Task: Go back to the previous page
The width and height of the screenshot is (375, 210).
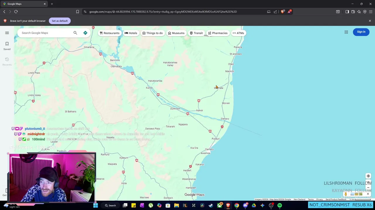Action: (4, 12)
